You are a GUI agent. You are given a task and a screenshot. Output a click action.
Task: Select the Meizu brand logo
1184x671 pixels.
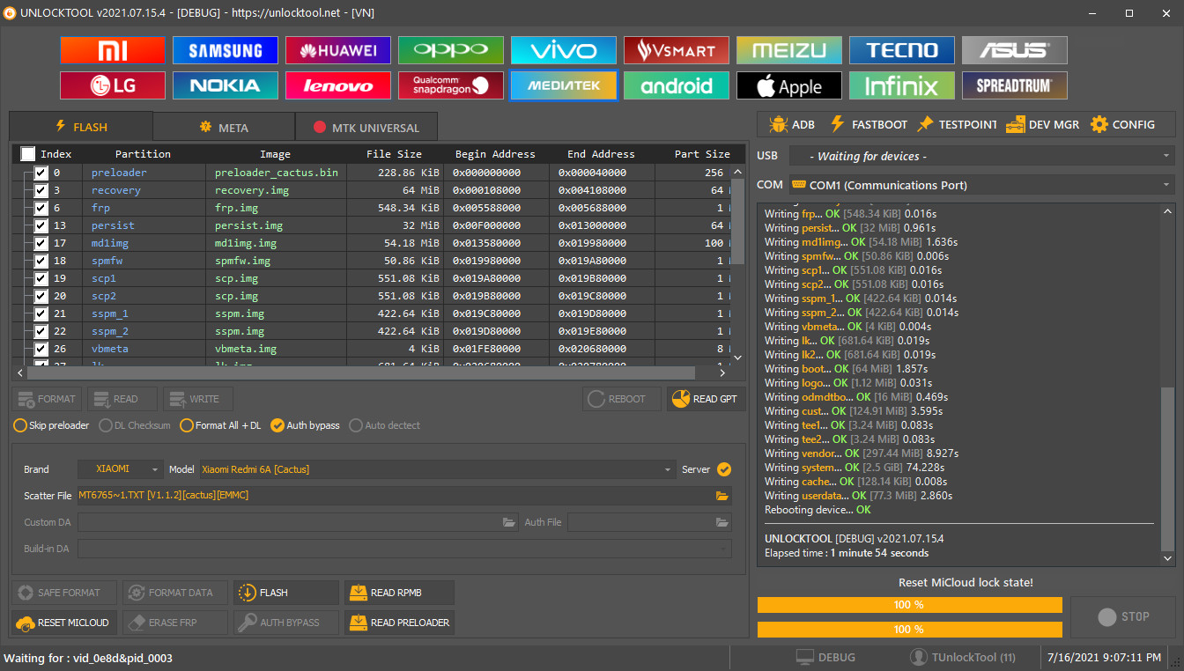tap(789, 50)
